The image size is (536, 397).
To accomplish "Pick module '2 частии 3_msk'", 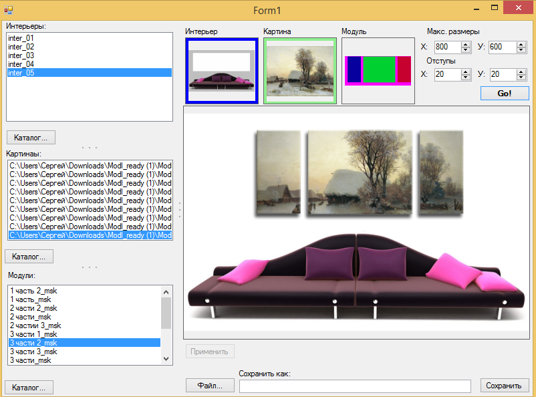I will (84, 325).
